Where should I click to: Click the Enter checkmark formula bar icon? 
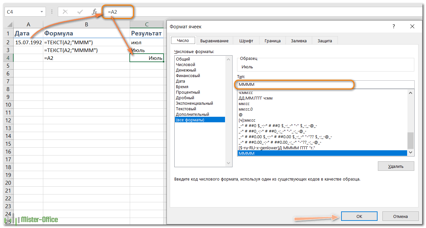(x=80, y=12)
